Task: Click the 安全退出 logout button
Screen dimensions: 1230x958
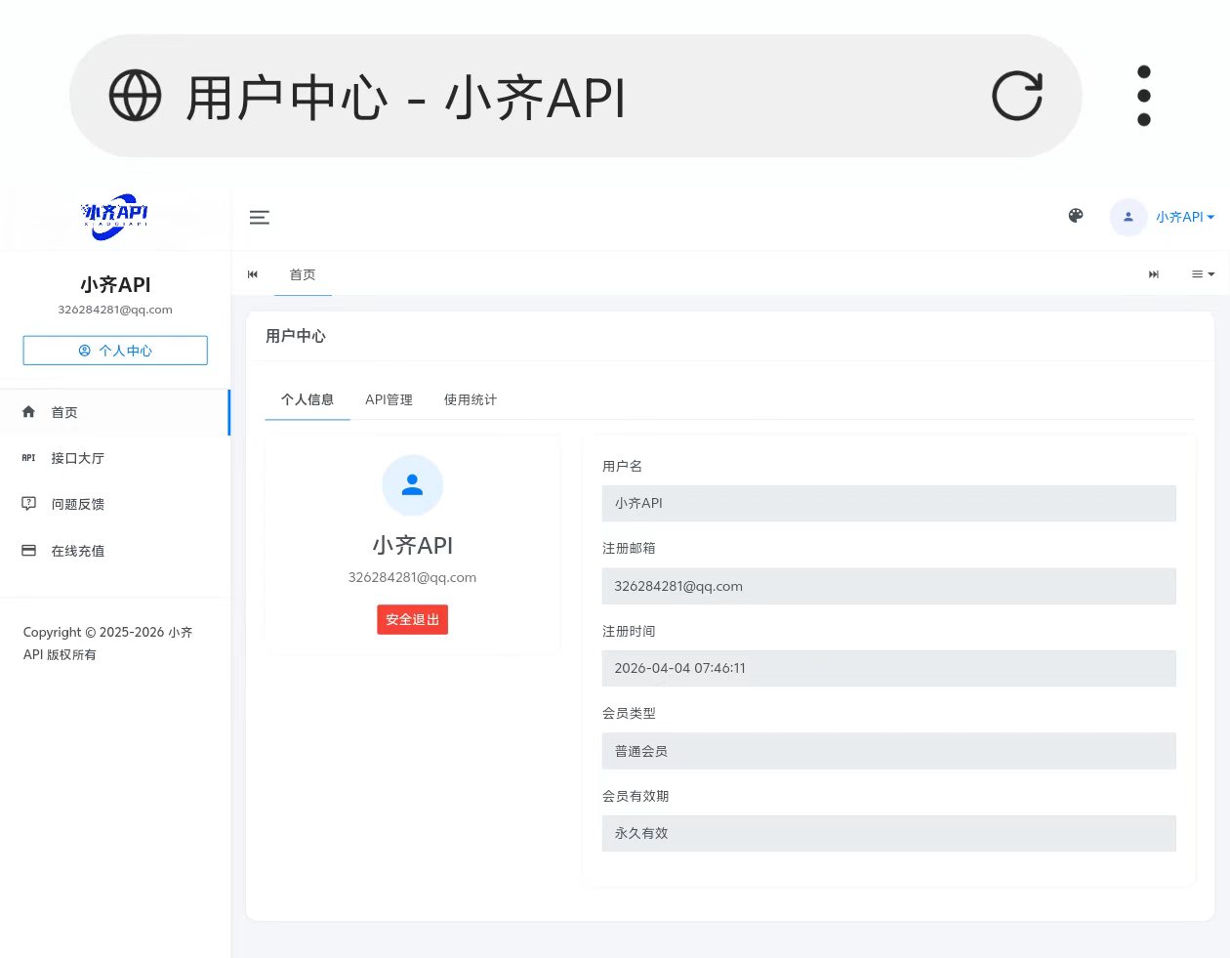Action: tap(412, 619)
